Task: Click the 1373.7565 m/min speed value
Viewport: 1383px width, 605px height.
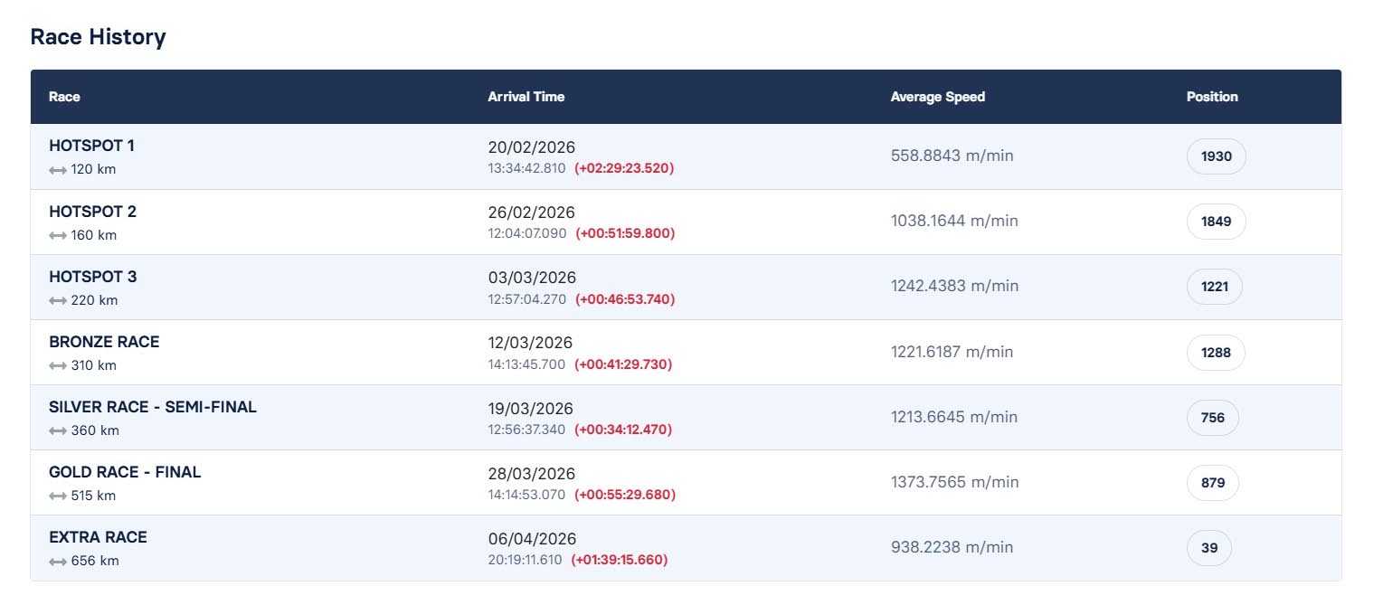Action: click(x=954, y=482)
